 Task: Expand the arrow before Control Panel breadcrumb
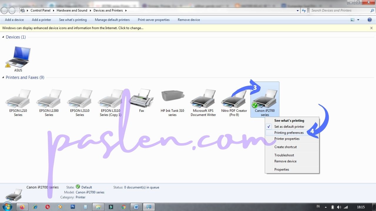[x=28, y=11]
